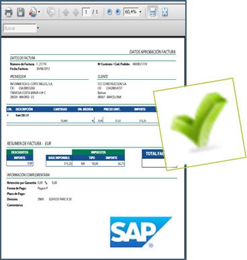247x260 pixels.
Task: Click the zoom out minus button
Action: click(109, 12)
